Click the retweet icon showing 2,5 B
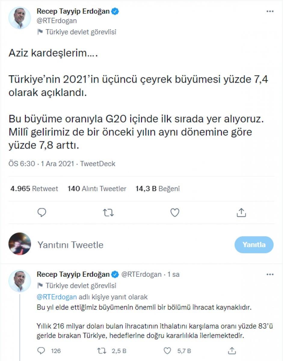Viewport: 283px width, 361px height. tap(102, 350)
